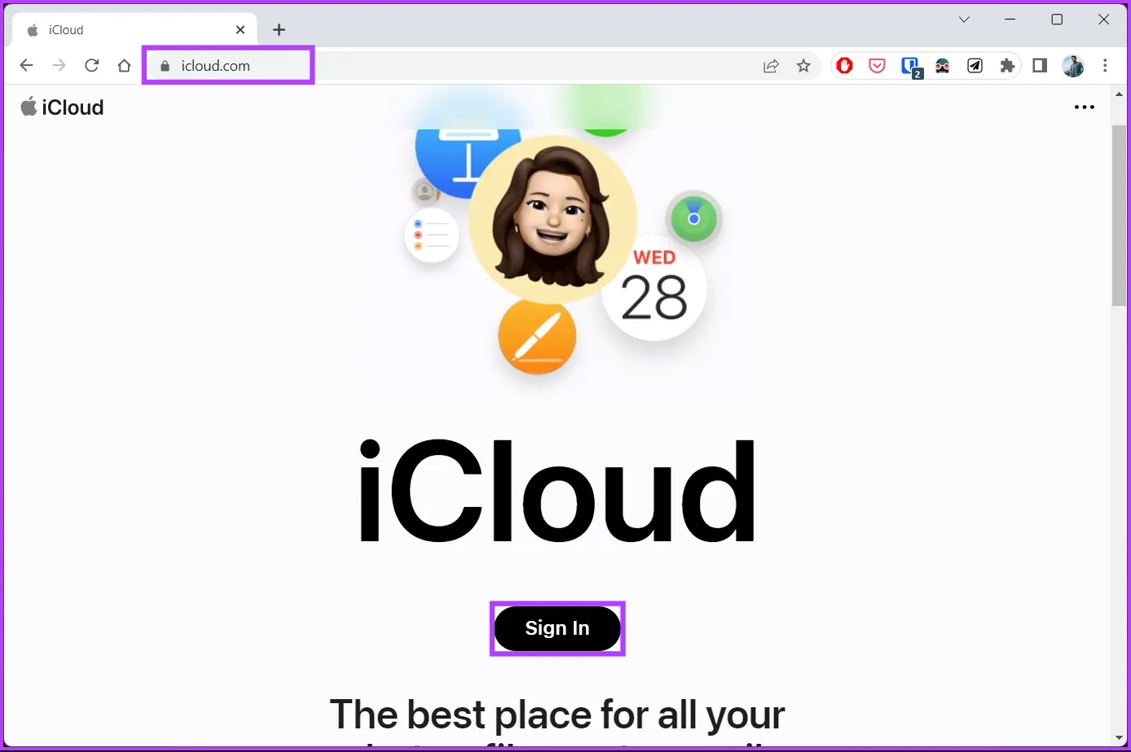Click the Reminders list icon
The image size is (1131, 752).
(432, 235)
